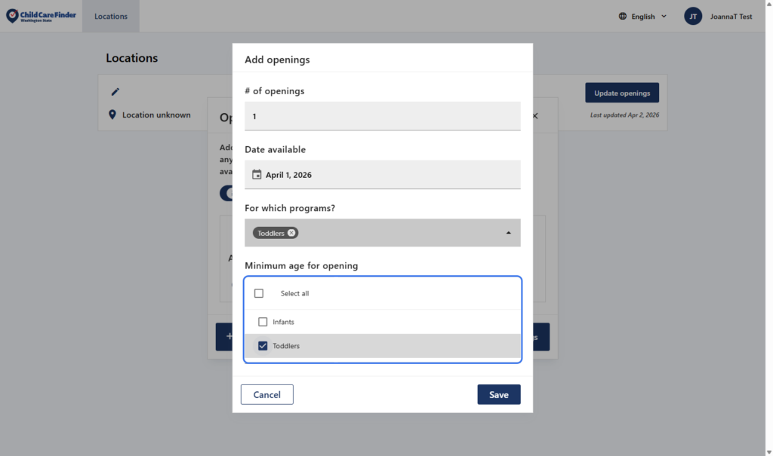Click the Child Care Finder logo
The height and width of the screenshot is (456, 773).
(x=41, y=16)
